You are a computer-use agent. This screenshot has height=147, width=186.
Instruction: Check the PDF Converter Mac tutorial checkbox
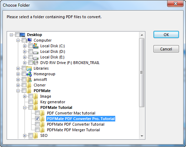point(37,113)
